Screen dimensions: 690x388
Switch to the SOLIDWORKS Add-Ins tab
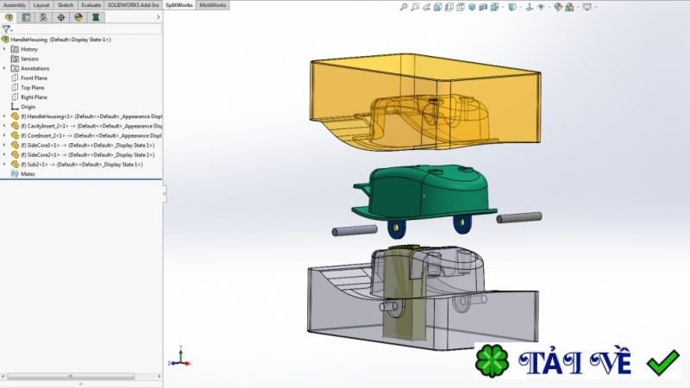tap(134, 5)
